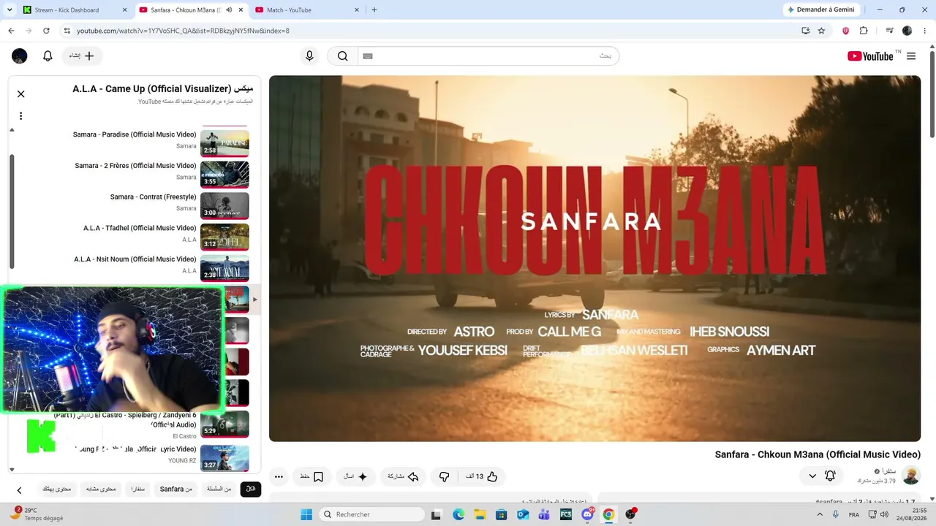Open Sanfara channel avatar under video
This screenshot has width=936, height=526.
pos(911,476)
